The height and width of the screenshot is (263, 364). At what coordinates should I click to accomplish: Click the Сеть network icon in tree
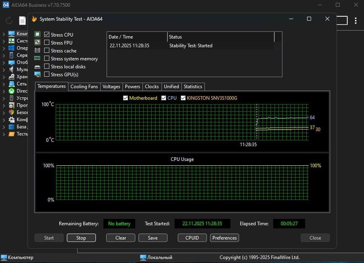coord(12,84)
